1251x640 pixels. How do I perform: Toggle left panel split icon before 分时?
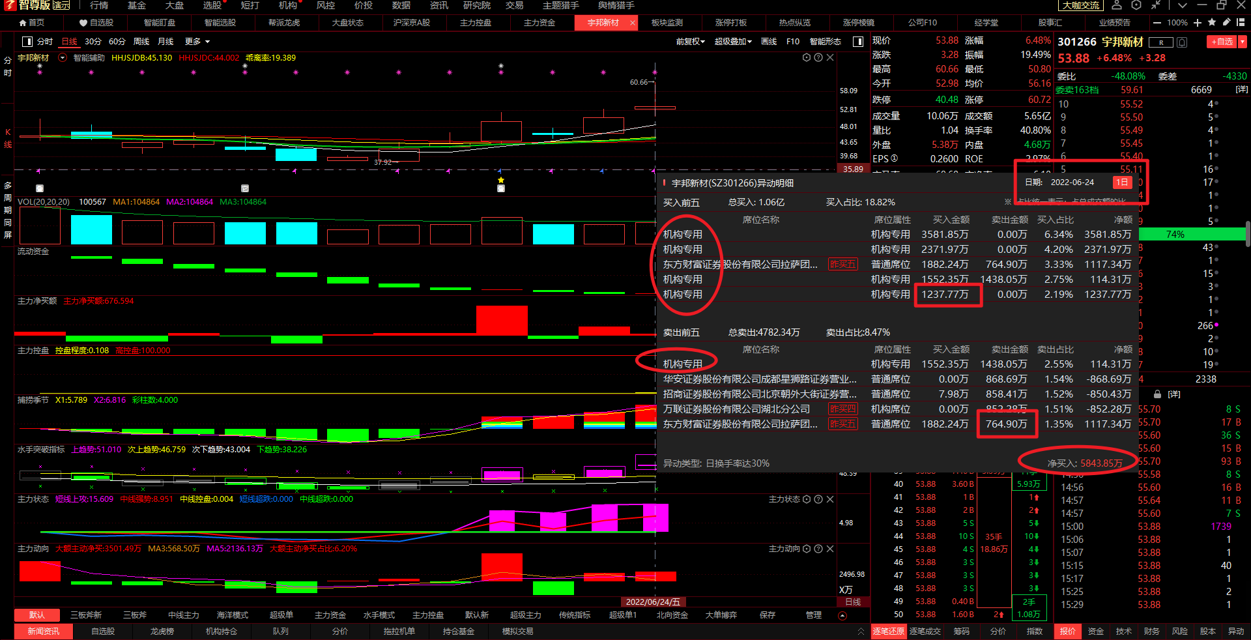[x=27, y=42]
